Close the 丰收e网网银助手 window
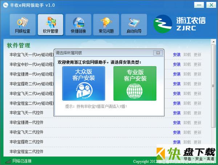218x165 pixels. (211, 5)
